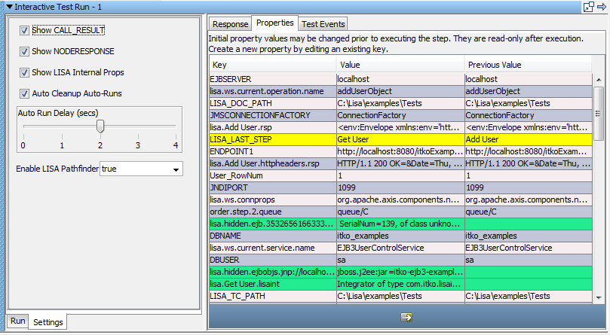610x335 pixels.
Task: Select the lisa.Get User.lisaint key cell
Action: tap(273, 284)
